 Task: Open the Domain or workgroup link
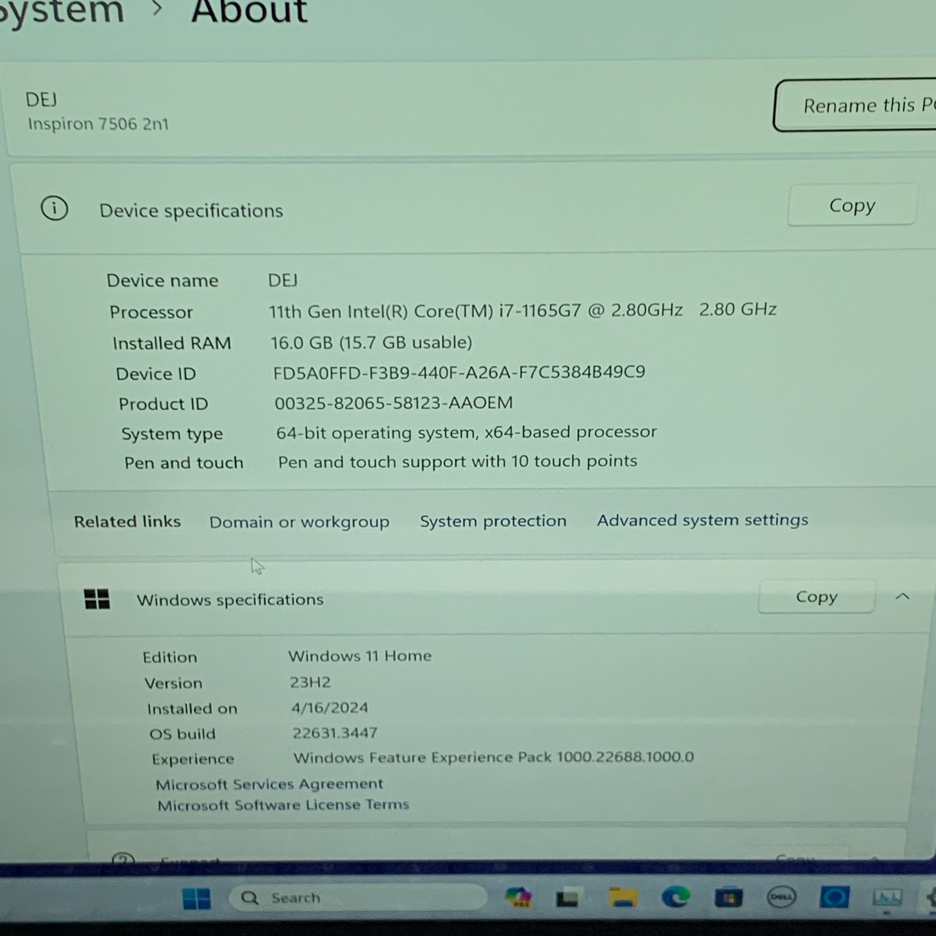click(x=299, y=522)
